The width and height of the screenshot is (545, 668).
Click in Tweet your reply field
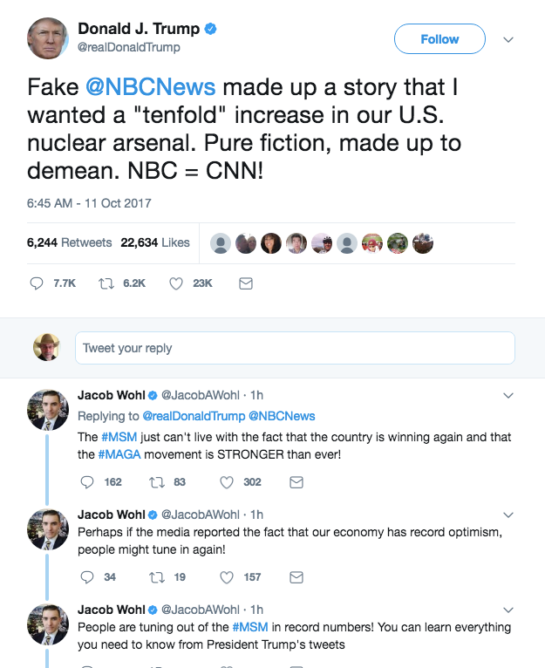tap(295, 348)
